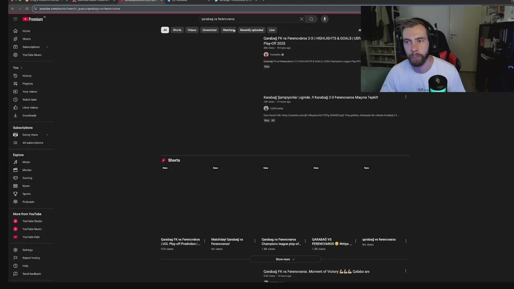Screen dimensions: 514x289
Task: Select the Live filter chip
Action: coord(272,30)
